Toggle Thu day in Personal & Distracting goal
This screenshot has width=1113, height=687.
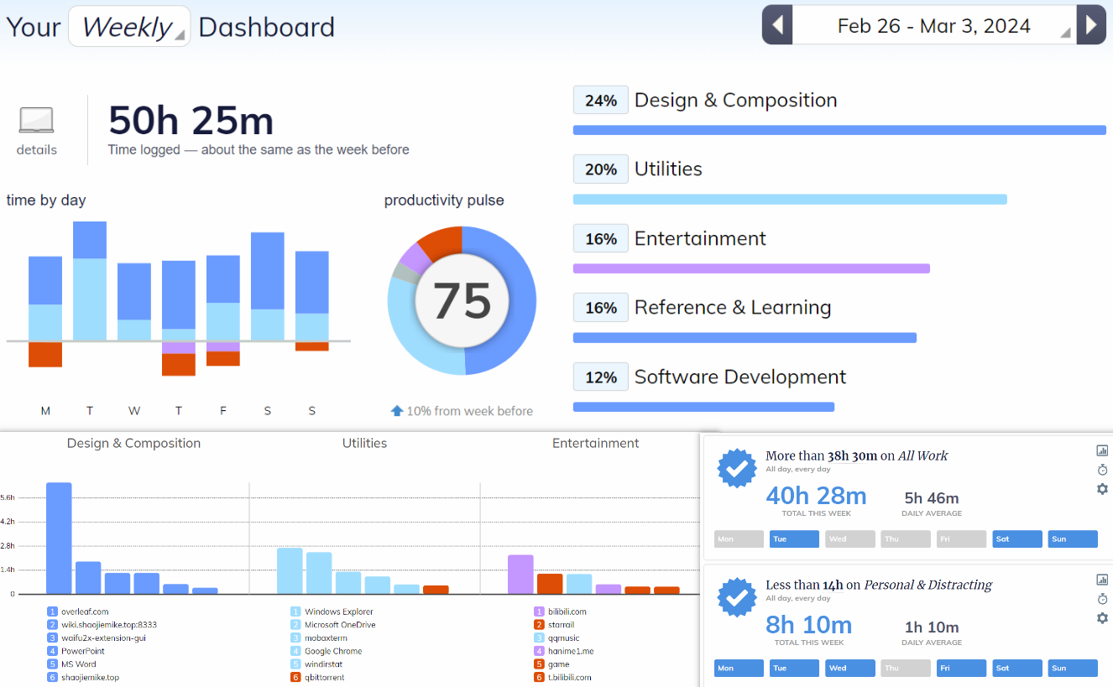pos(905,669)
